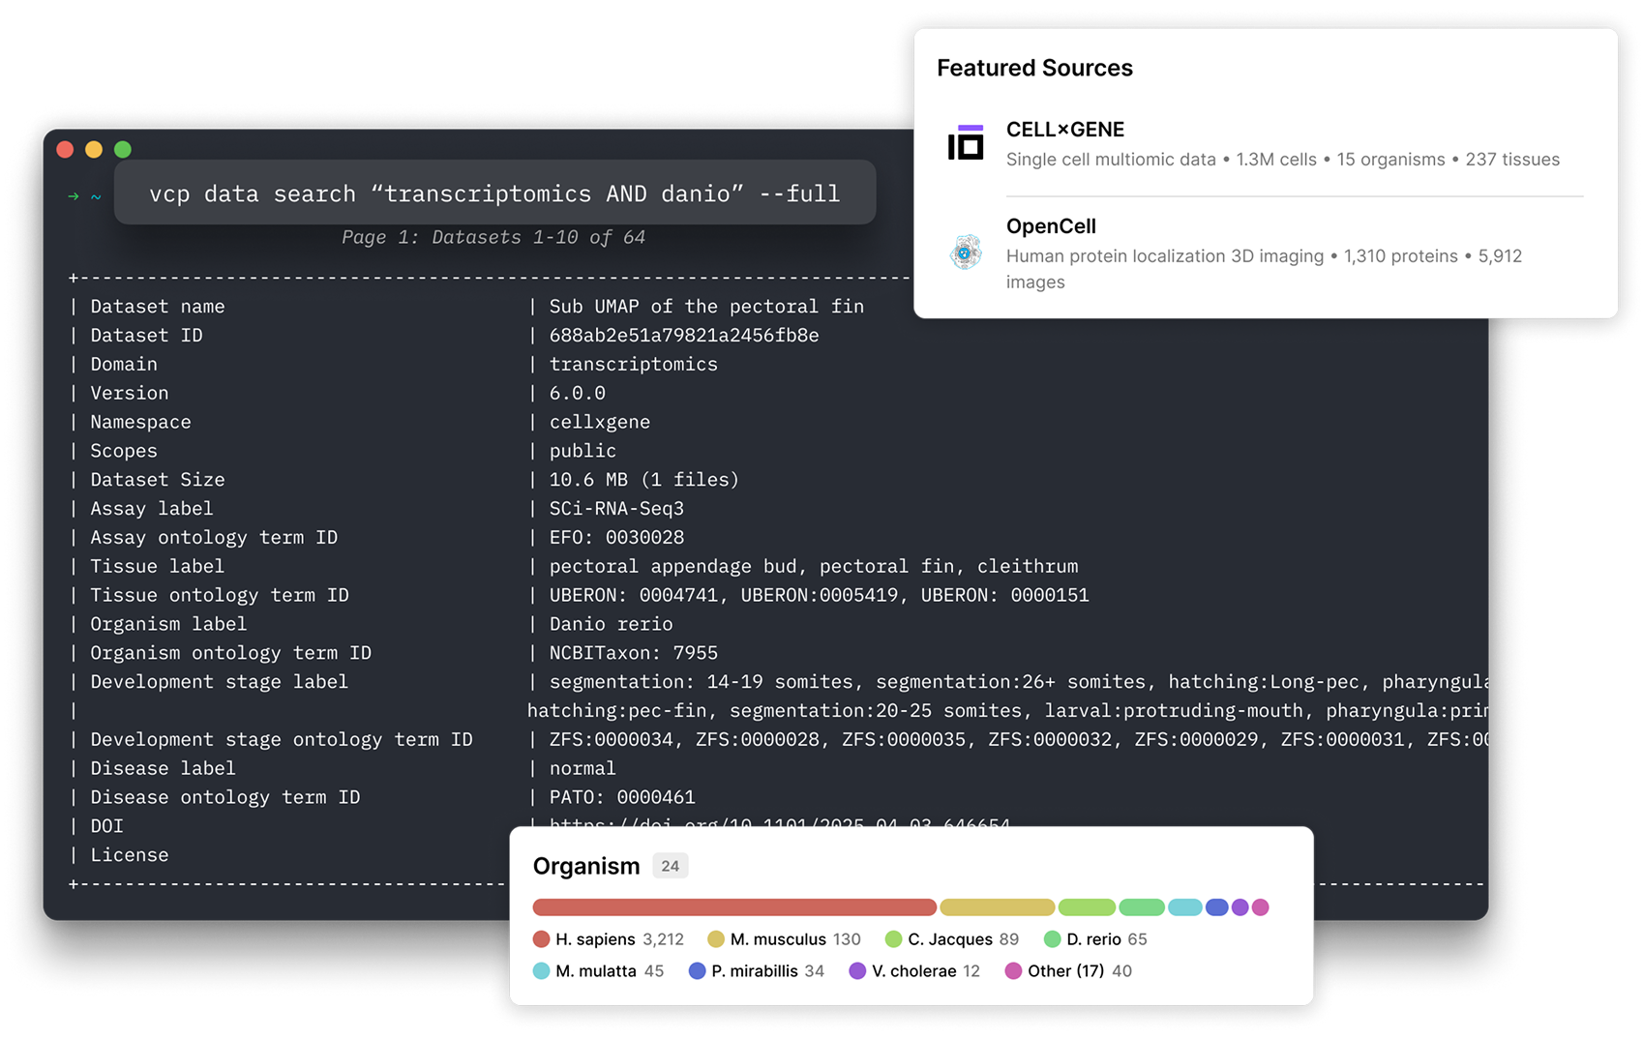
Task: Select the V. cholerae legend dot
Action: tap(859, 970)
